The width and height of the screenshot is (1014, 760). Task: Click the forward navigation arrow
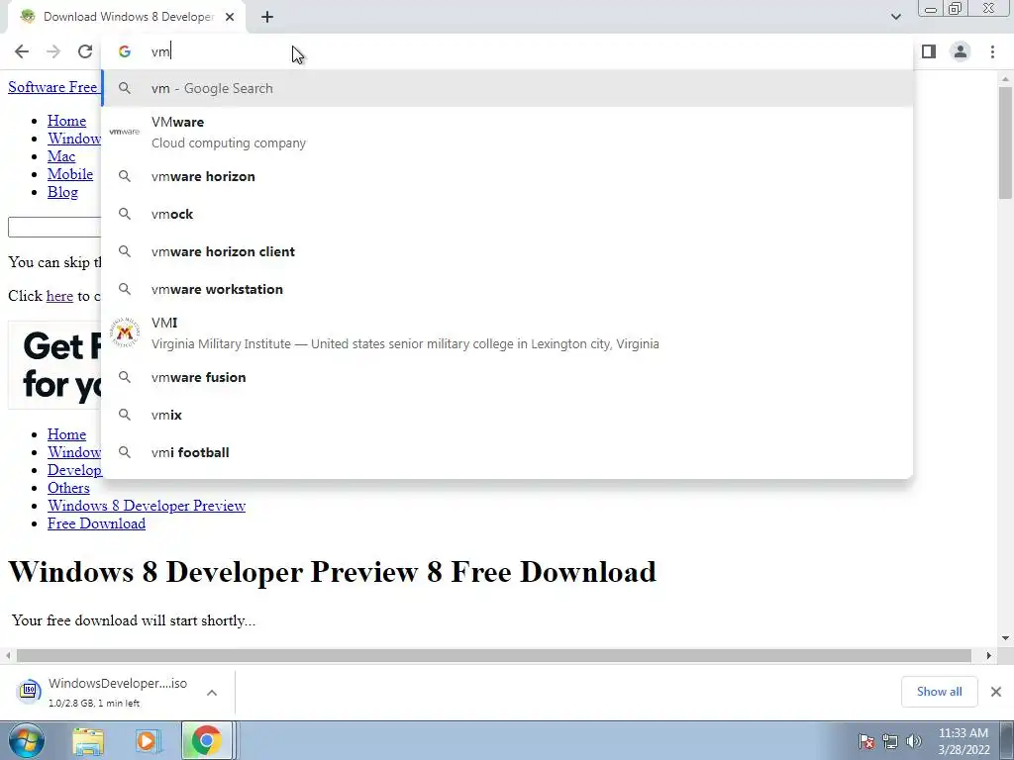click(x=53, y=51)
